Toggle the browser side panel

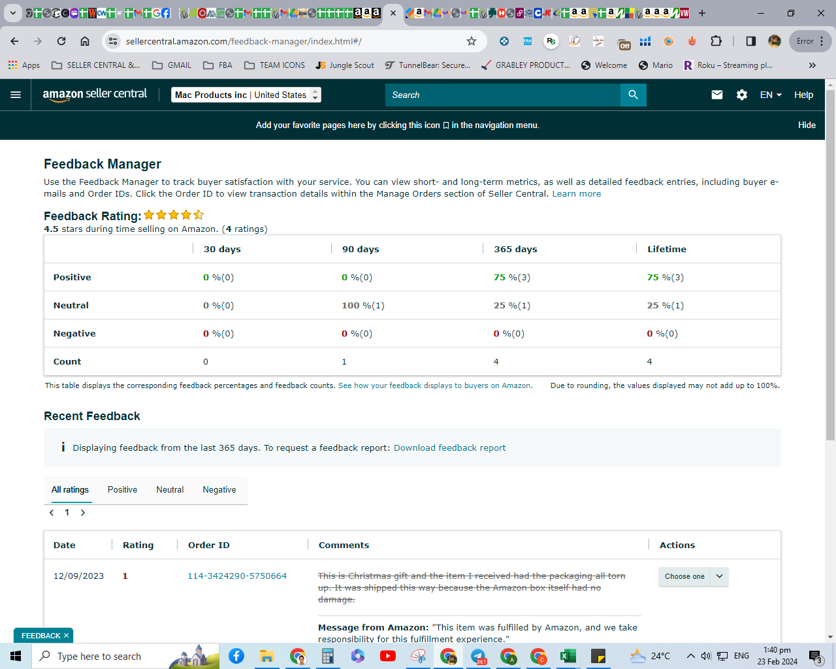click(751, 41)
